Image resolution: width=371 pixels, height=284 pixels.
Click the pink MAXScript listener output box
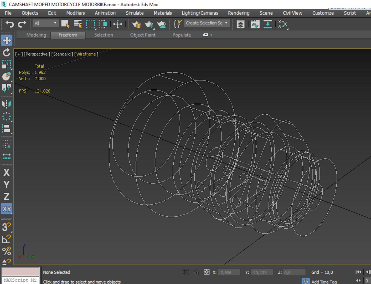click(21, 271)
